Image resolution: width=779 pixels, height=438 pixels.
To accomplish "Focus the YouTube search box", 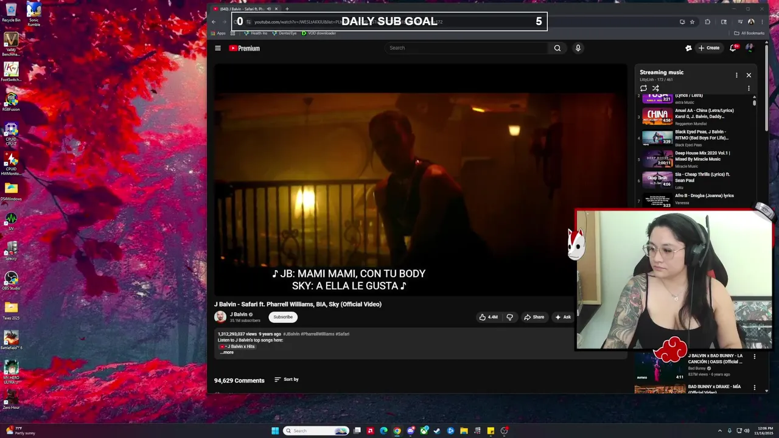I will point(467,48).
